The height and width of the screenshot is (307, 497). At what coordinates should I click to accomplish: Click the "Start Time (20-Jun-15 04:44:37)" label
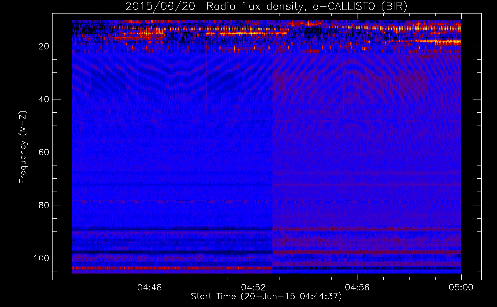pyautogui.click(x=266, y=297)
